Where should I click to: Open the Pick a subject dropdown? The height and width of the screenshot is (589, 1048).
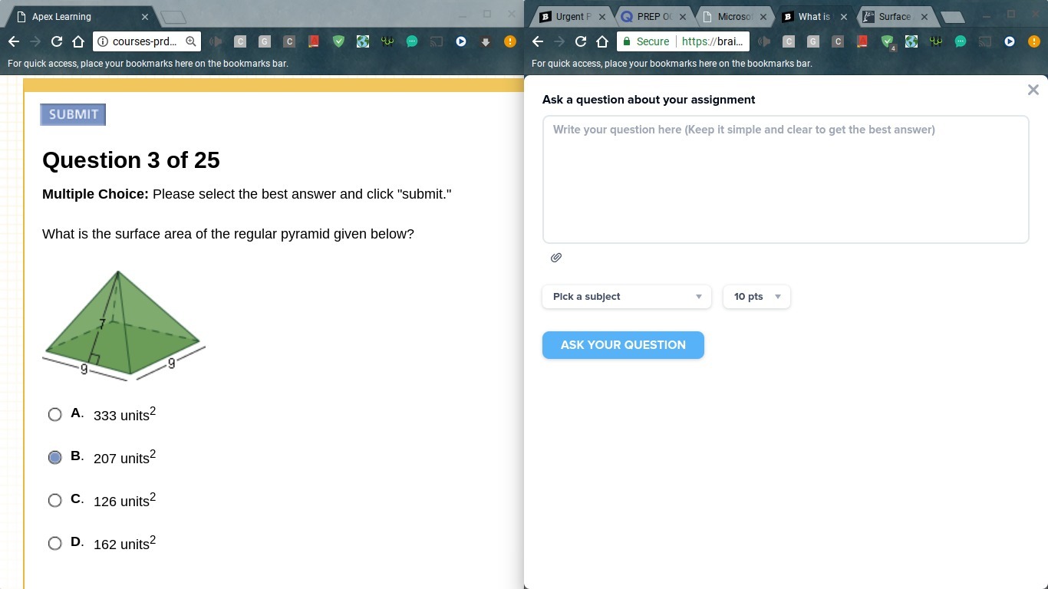tap(627, 297)
